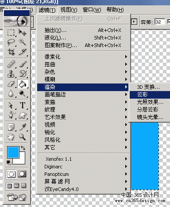The image size is (170, 207).
Task: Select 3D 变换... in render submenu
Action: pos(150,87)
